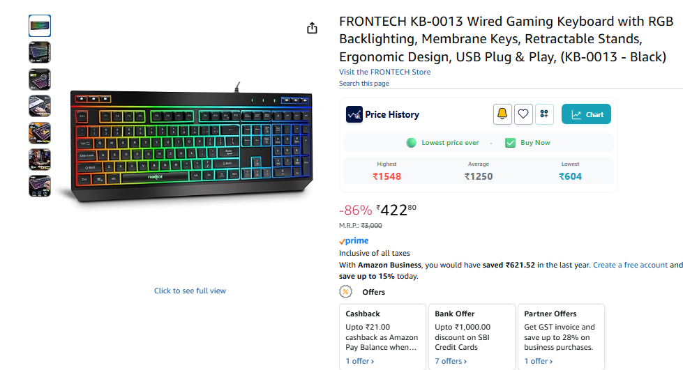
Task: Click the share icon above the keyboard image
Action: [312, 28]
